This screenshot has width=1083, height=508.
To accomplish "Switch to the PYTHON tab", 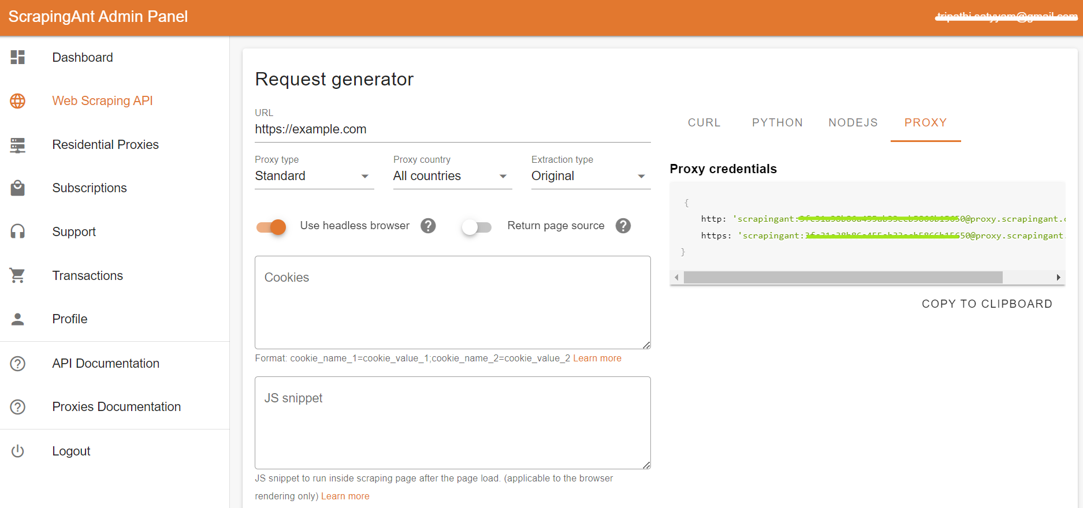I will (x=777, y=123).
